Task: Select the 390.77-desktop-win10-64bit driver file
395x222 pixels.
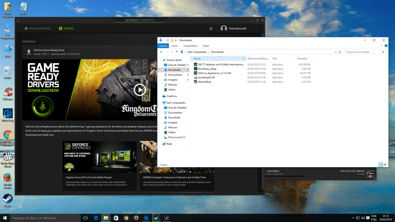Action: pos(219,65)
